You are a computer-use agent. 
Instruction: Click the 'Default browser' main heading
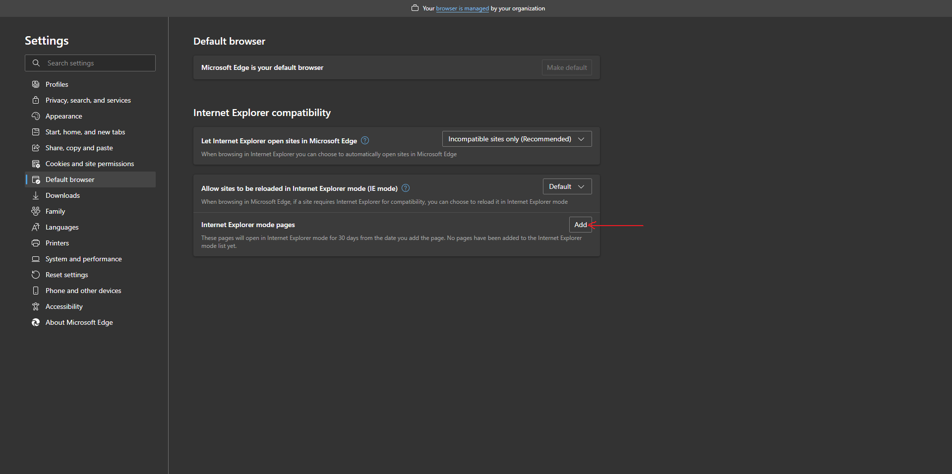tap(229, 41)
